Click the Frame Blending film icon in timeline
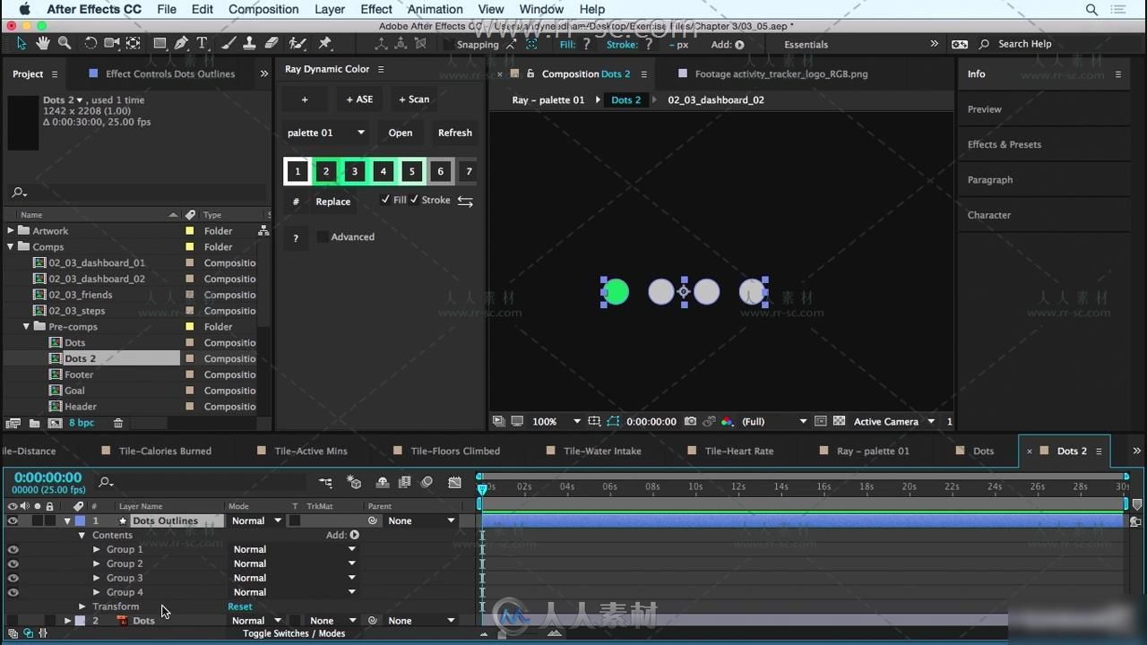The width and height of the screenshot is (1147, 645). click(x=404, y=483)
